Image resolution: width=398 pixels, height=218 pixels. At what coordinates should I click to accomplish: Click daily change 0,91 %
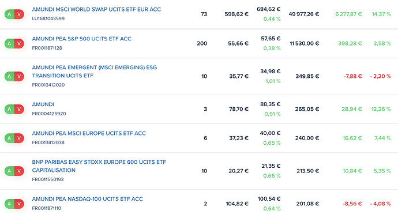click(x=272, y=114)
